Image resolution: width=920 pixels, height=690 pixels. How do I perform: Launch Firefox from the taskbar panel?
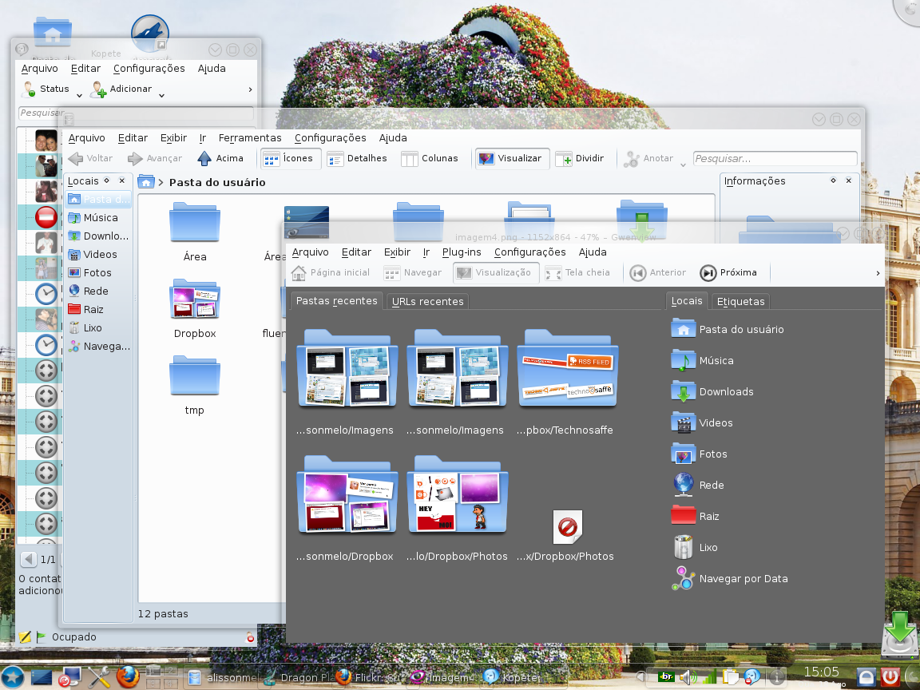point(128,676)
